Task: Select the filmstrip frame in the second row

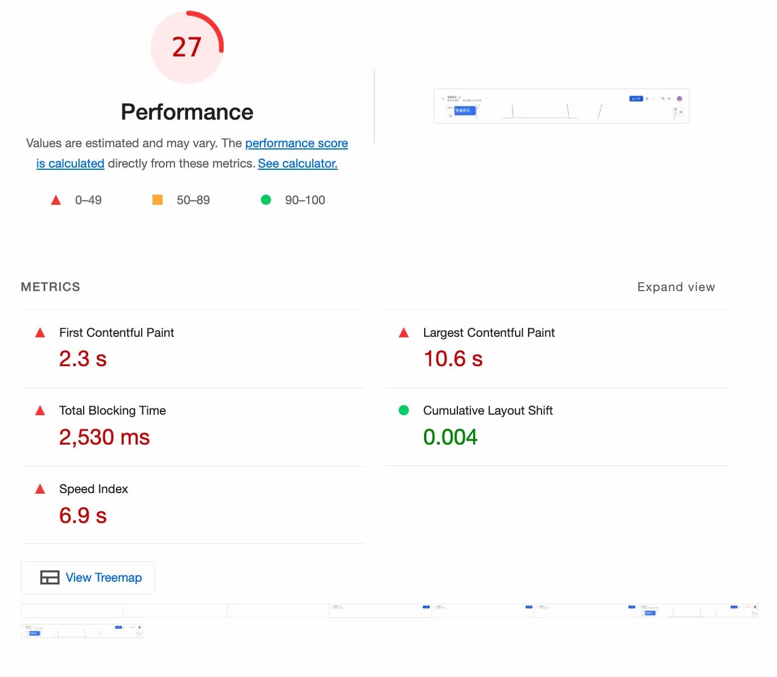Action: click(82, 631)
